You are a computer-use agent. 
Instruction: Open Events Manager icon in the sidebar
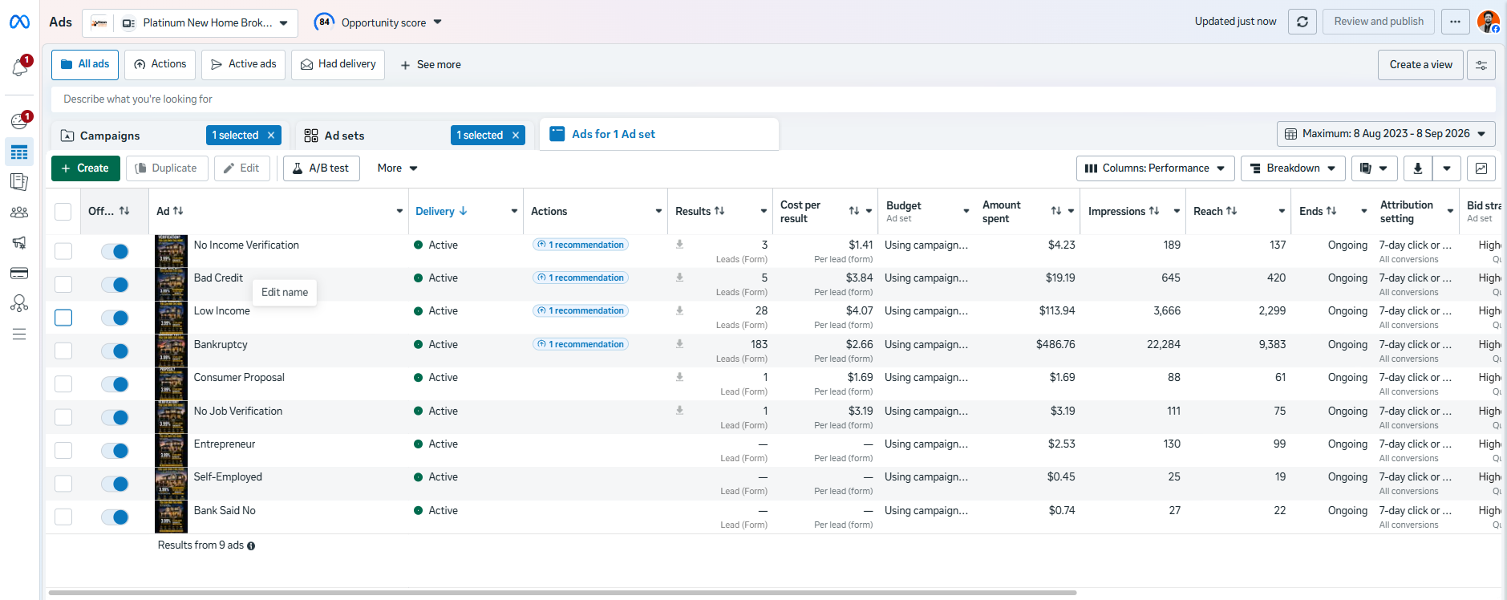[x=19, y=303]
